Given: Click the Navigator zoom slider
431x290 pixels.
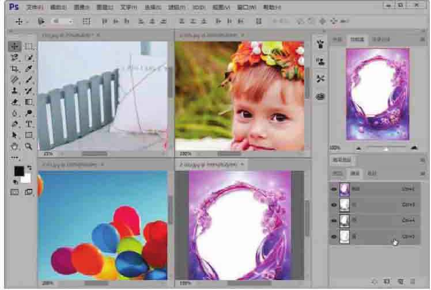Looking at the screenshot, I should click(385, 148).
